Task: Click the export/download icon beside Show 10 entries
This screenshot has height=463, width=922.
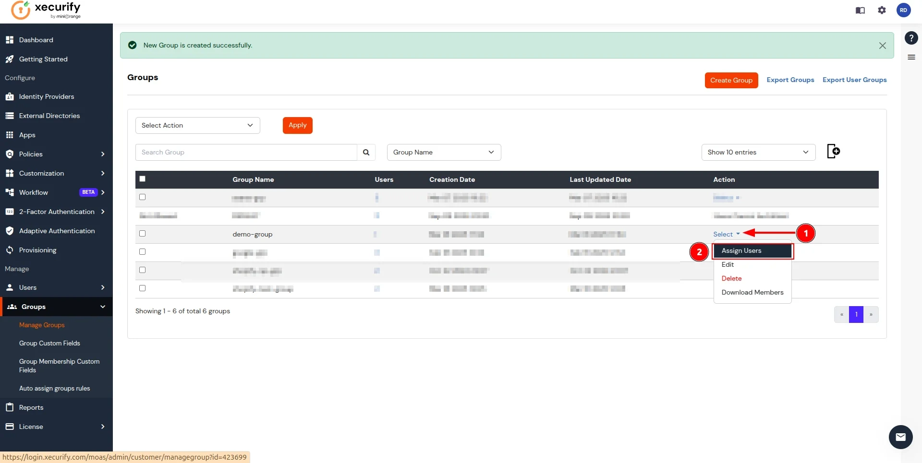Action: tap(834, 151)
